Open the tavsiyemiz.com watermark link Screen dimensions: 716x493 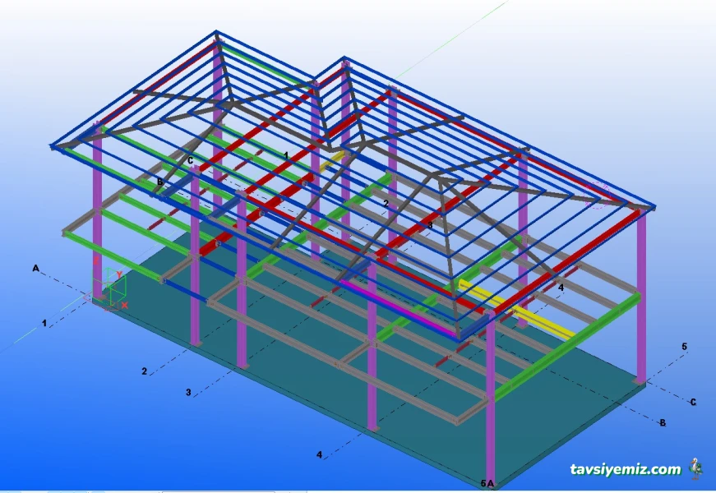click(x=626, y=469)
